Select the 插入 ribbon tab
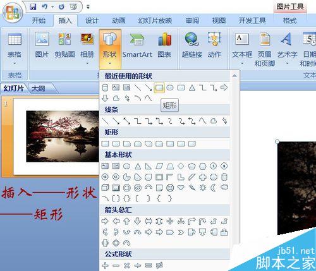 tap(65, 21)
